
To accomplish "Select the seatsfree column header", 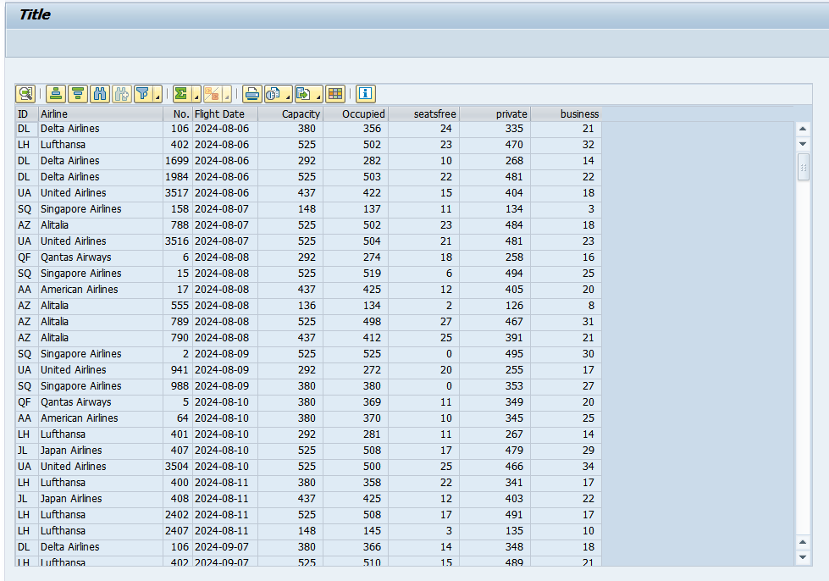I will point(423,113).
